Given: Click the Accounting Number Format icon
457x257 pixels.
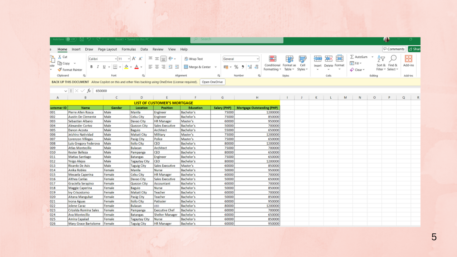Looking at the screenshot, I should pos(226,67).
